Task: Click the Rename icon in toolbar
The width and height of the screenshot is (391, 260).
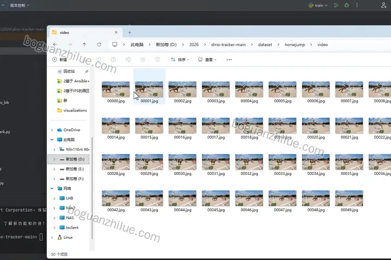Action: (128, 60)
